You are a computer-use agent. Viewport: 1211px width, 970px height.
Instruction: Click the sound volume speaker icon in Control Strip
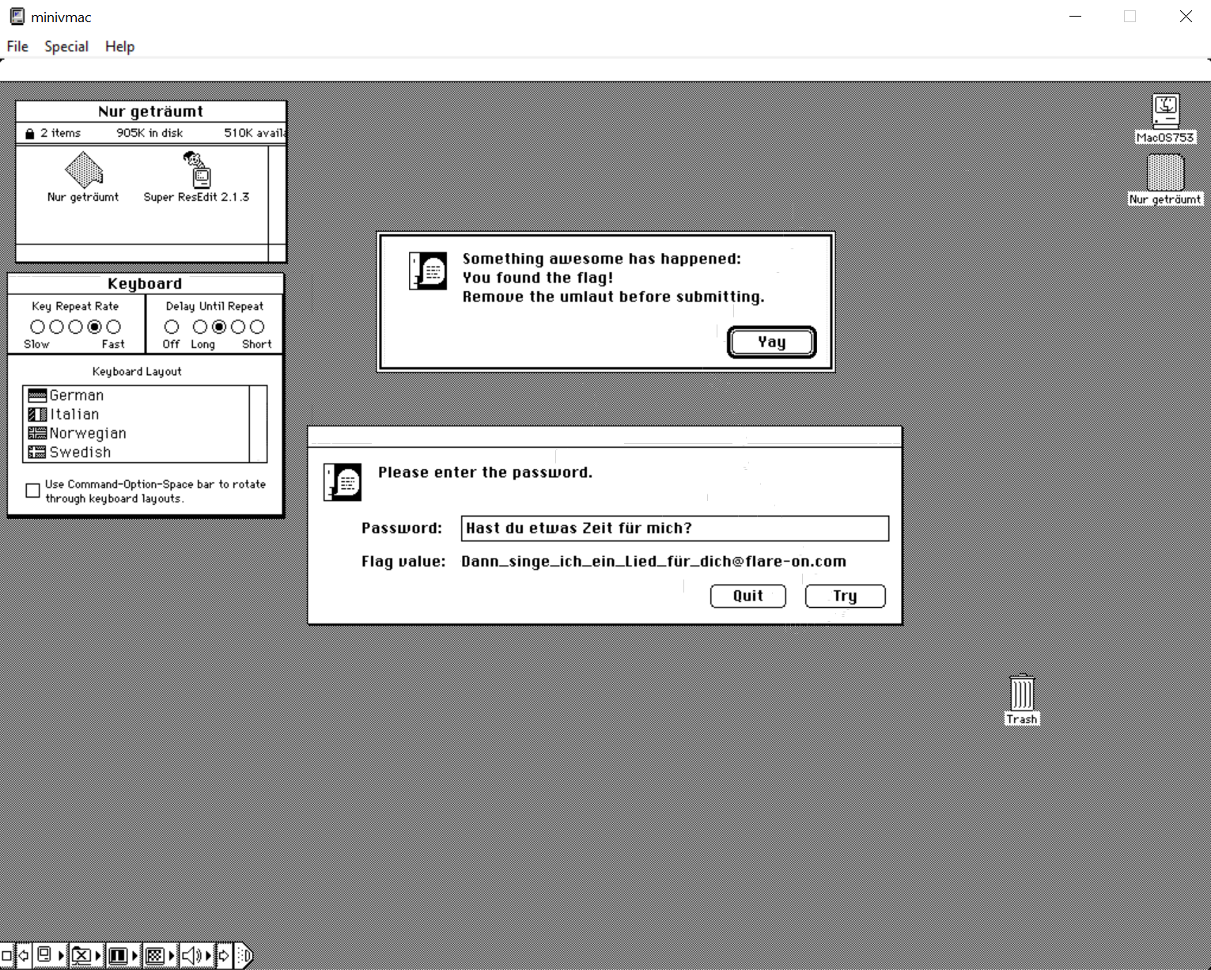191,956
